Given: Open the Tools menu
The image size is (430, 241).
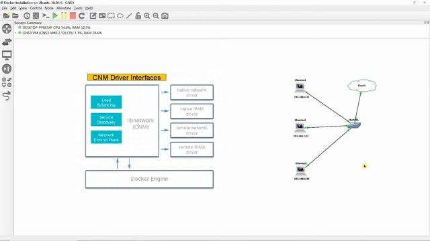Looking at the screenshot, I should (x=78, y=8).
